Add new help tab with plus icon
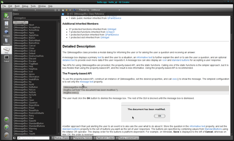Image resolution: width=234 pixels, height=141 pixels. coord(63,14)
